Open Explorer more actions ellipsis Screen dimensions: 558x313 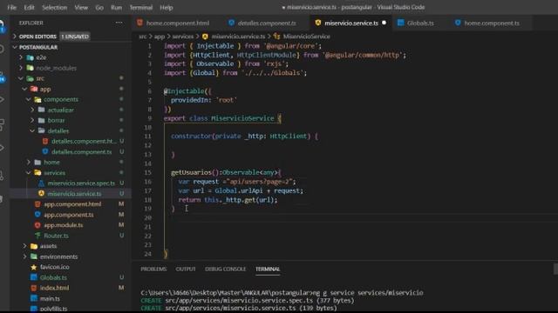[x=119, y=23]
